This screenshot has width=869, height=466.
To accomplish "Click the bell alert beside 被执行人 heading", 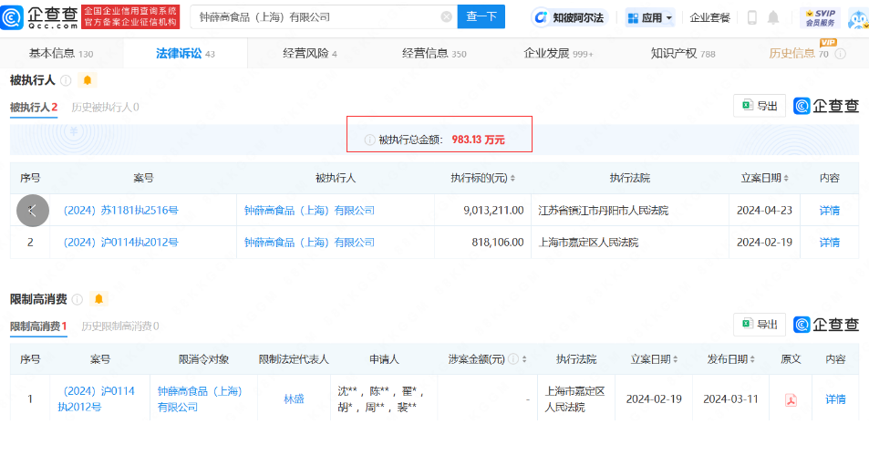I will [87, 80].
